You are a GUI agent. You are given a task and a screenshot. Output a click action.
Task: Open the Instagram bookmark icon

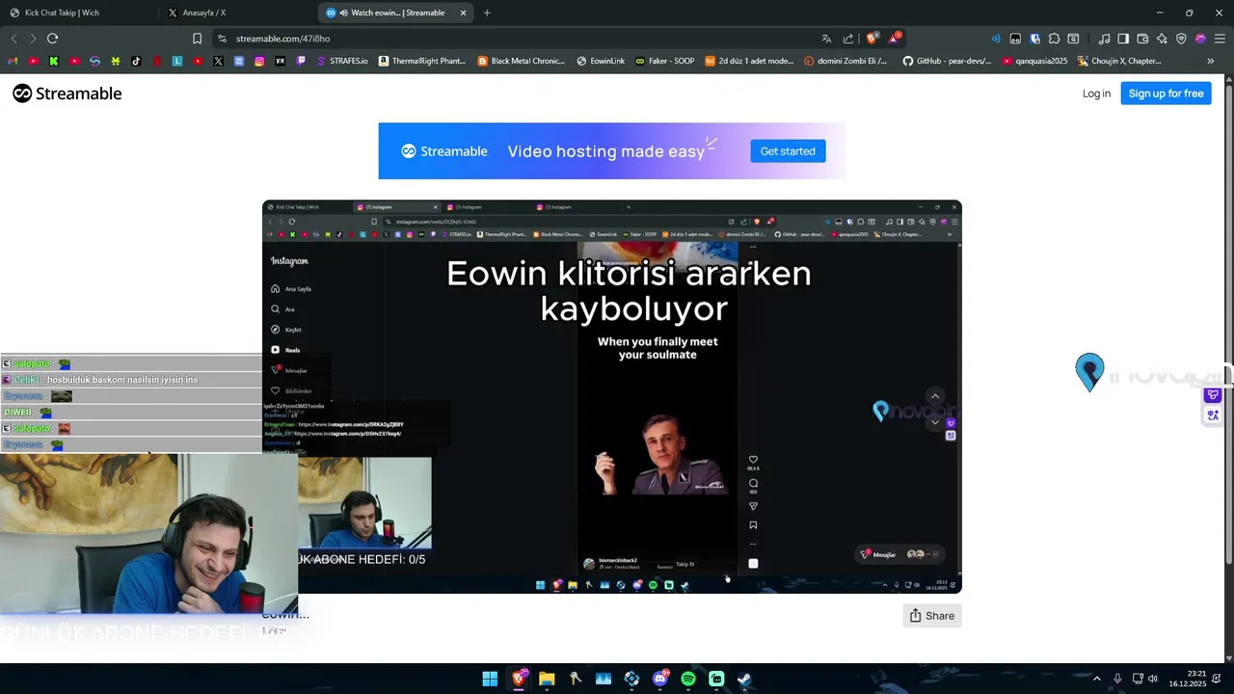click(x=259, y=61)
